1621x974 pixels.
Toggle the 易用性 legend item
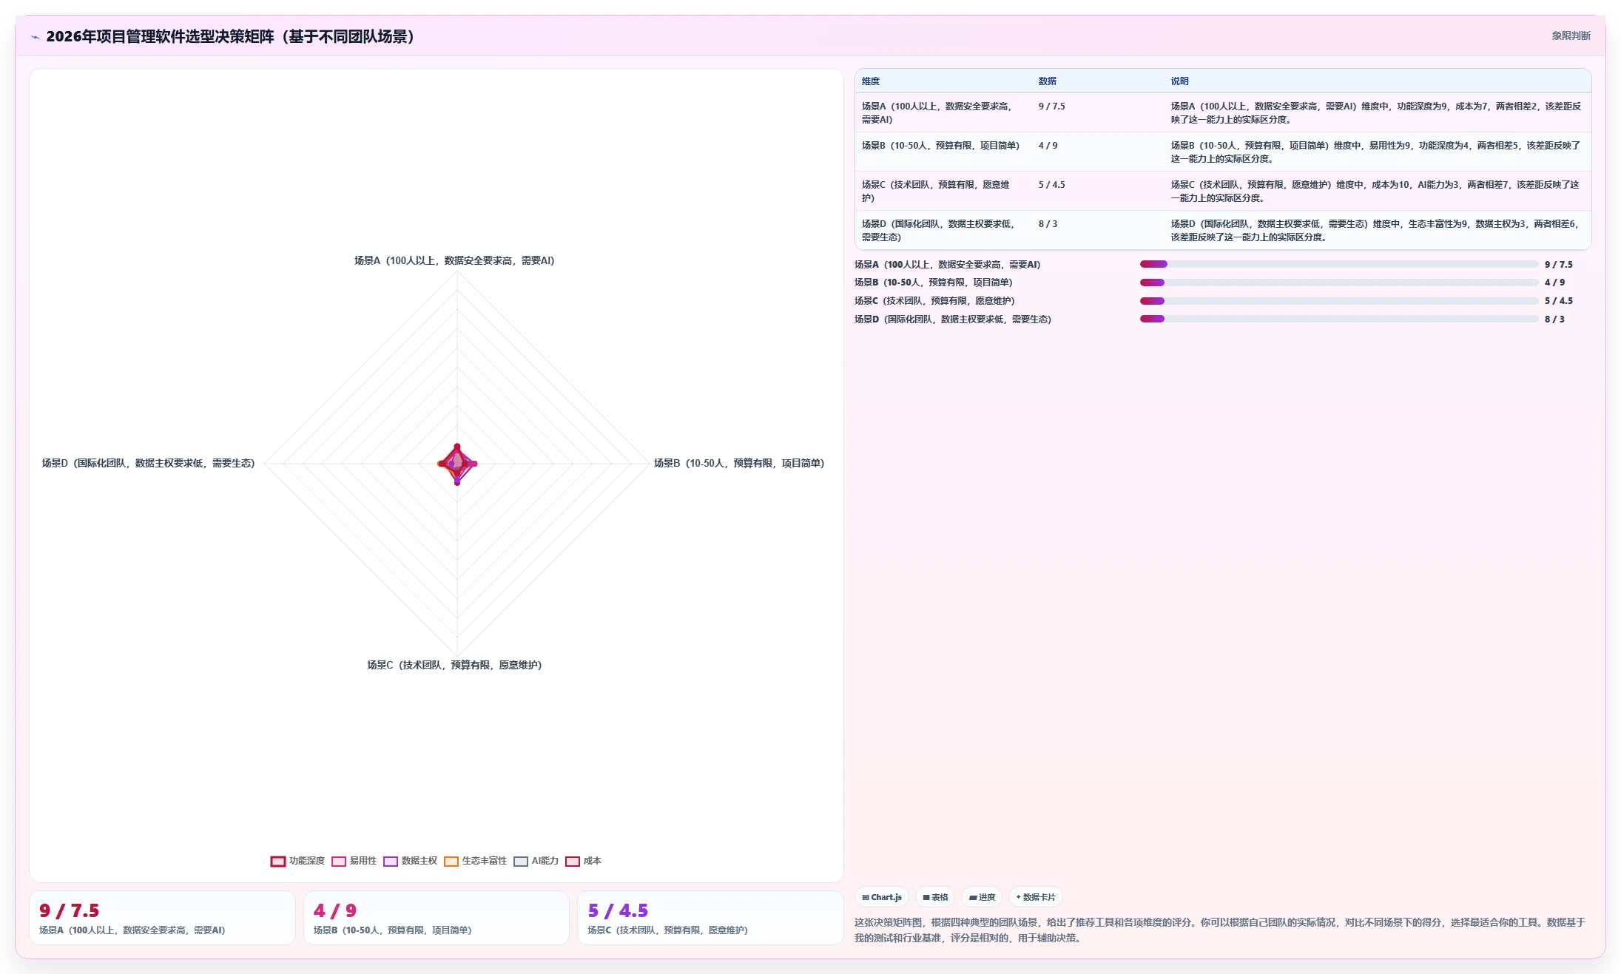click(x=354, y=861)
